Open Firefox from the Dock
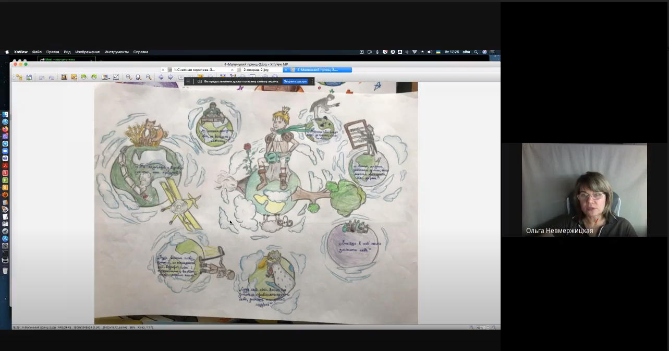The width and height of the screenshot is (669, 351). (x=5, y=129)
